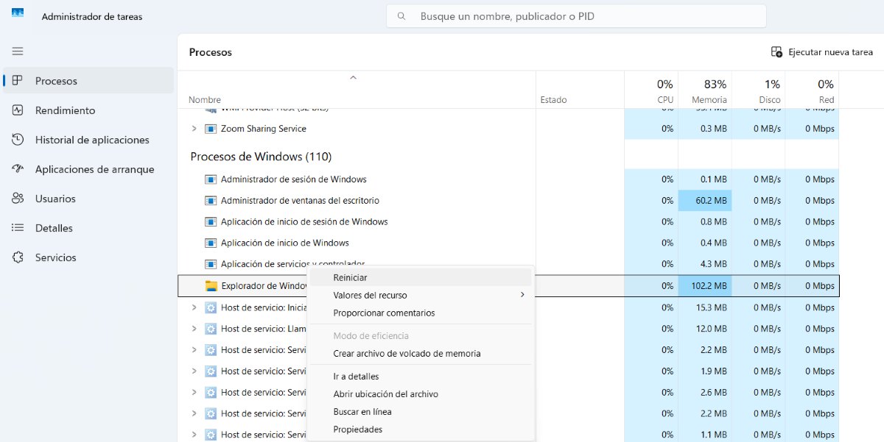Open the Rendimiento section icon

point(18,110)
